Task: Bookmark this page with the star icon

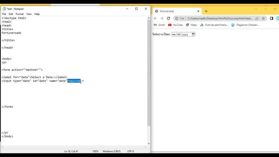Action: point(263,18)
